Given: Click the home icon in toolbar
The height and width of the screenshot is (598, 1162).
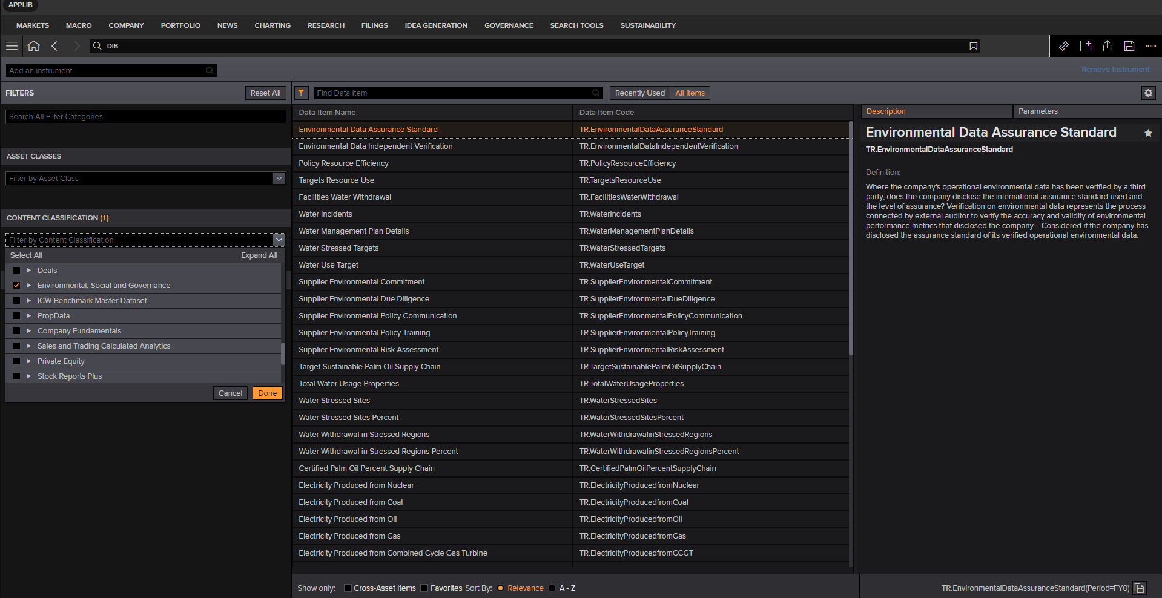Looking at the screenshot, I should [34, 46].
